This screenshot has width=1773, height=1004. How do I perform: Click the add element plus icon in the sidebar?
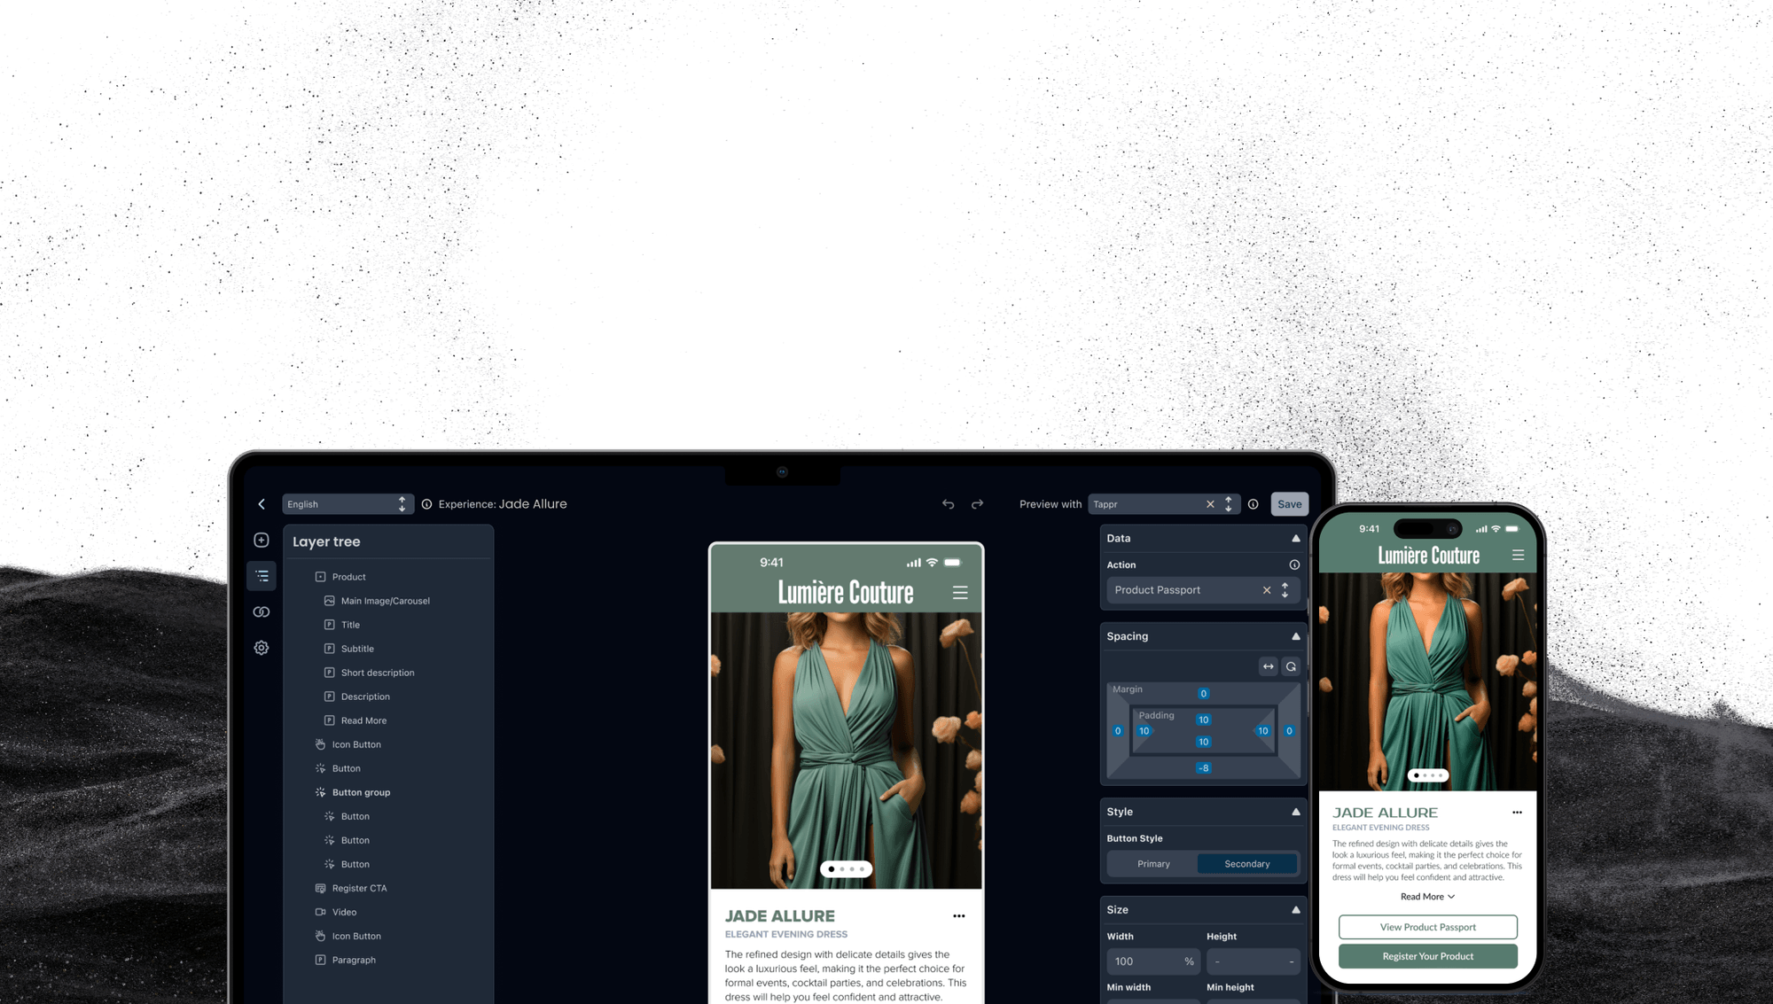click(262, 541)
